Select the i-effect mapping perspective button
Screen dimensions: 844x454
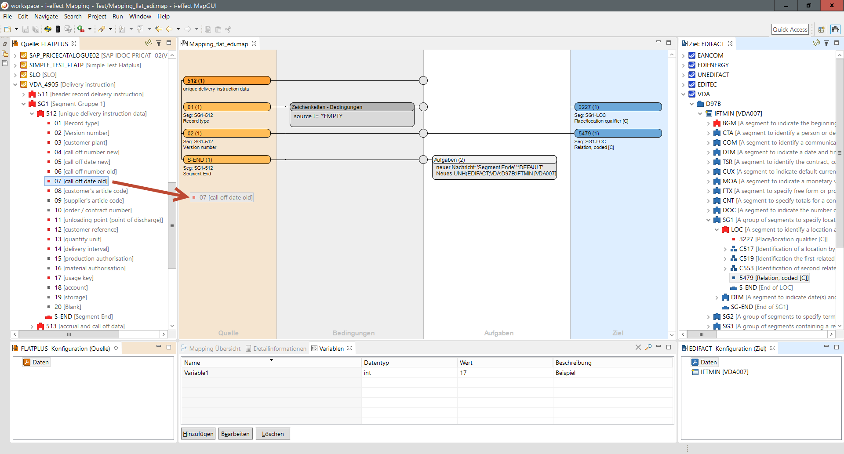(835, 29)
